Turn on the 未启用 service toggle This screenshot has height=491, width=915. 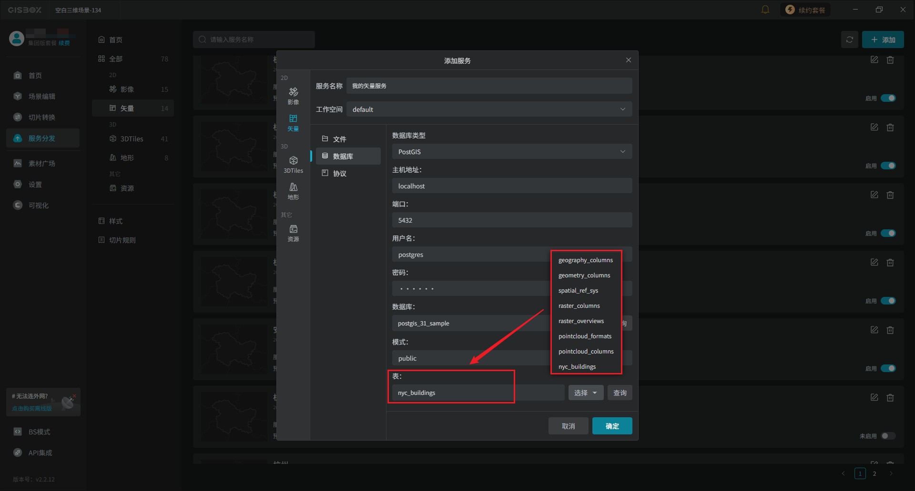(888, 436)
